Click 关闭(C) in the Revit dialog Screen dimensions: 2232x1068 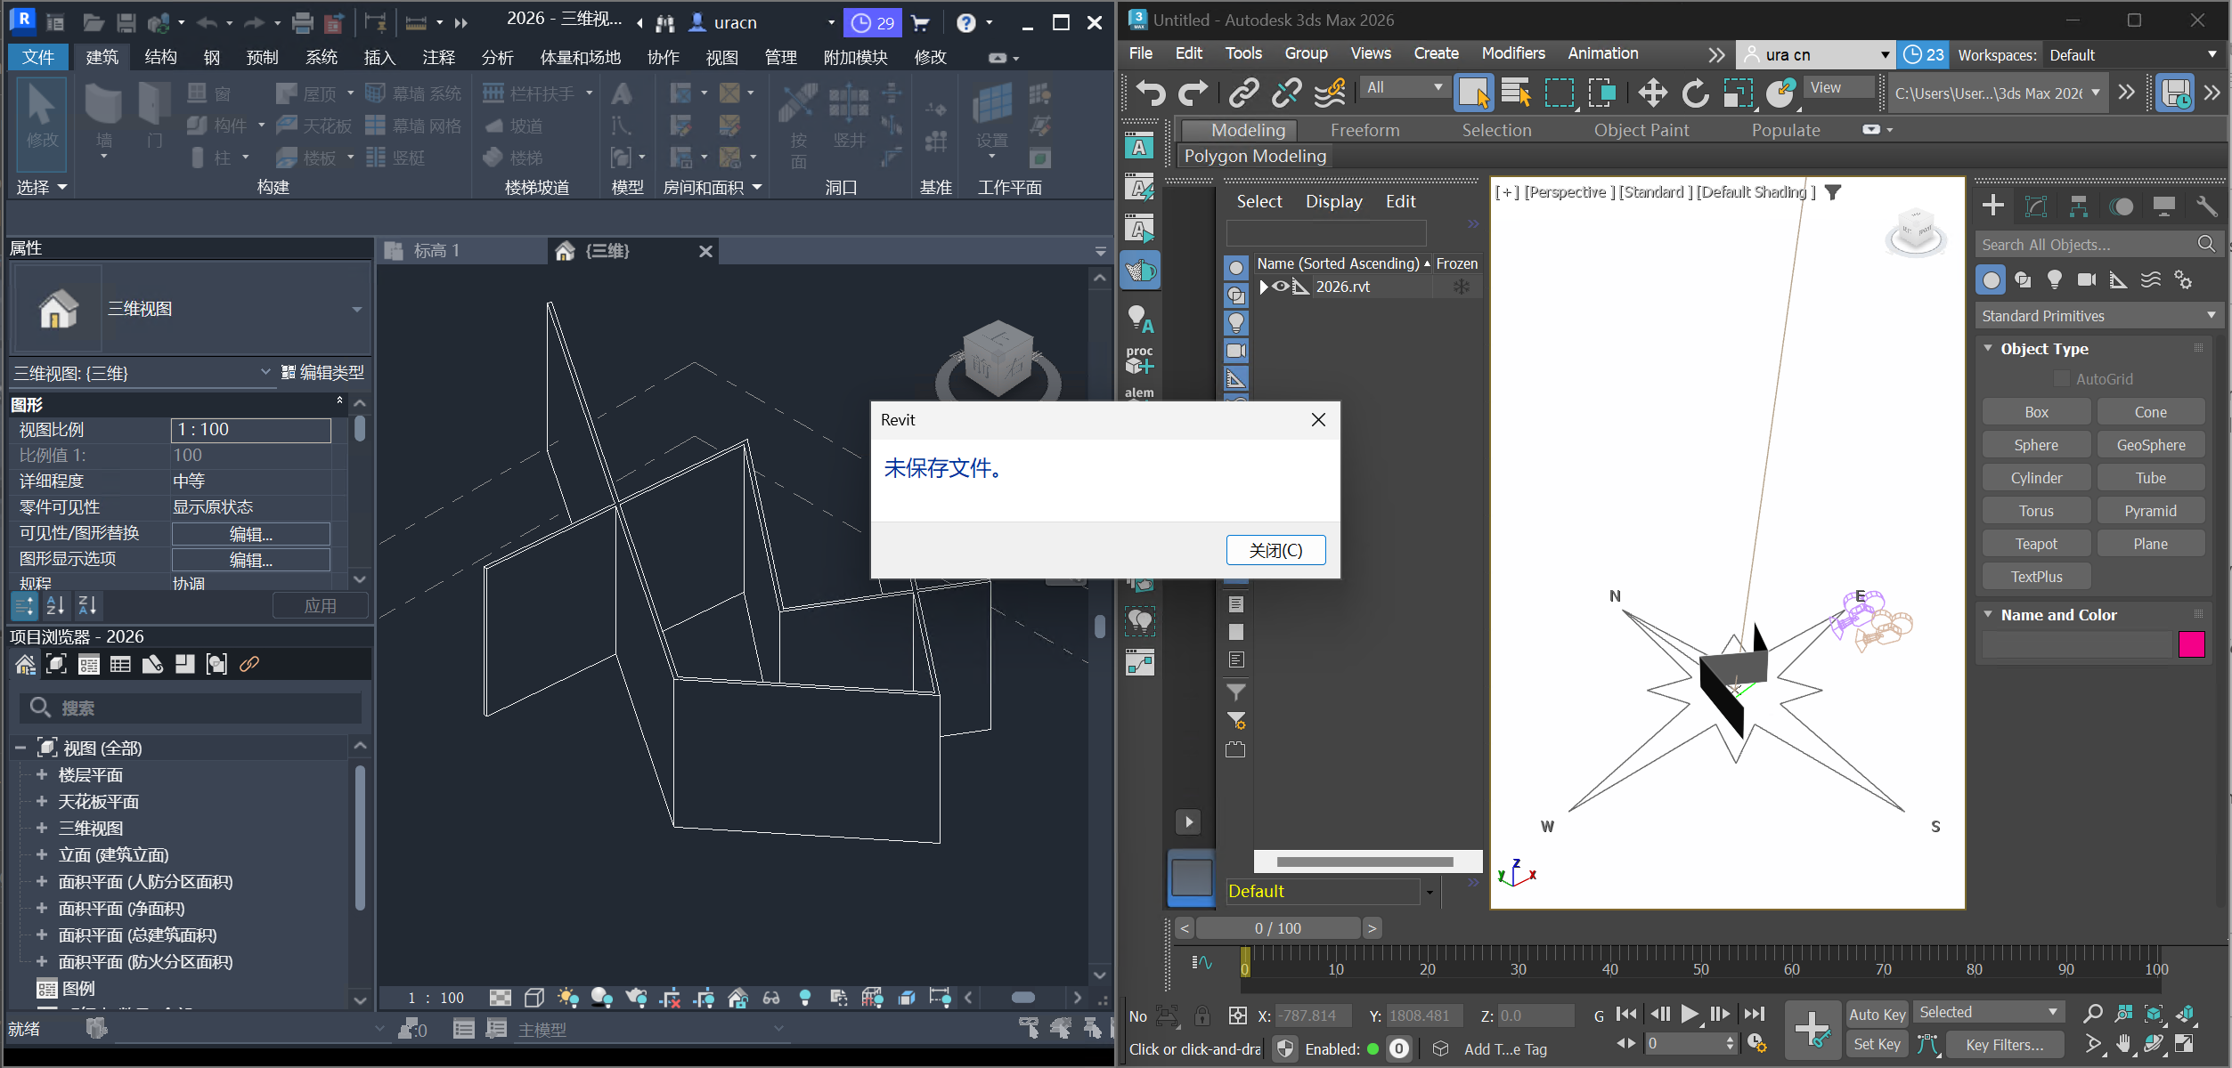coord(1275,550)
